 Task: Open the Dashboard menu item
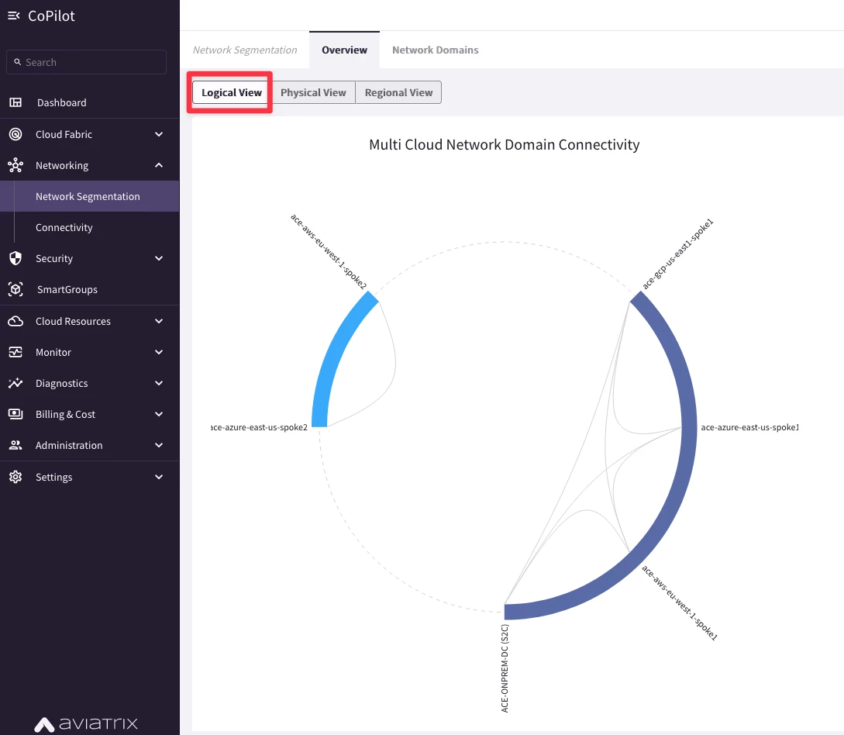coord(89,102)
